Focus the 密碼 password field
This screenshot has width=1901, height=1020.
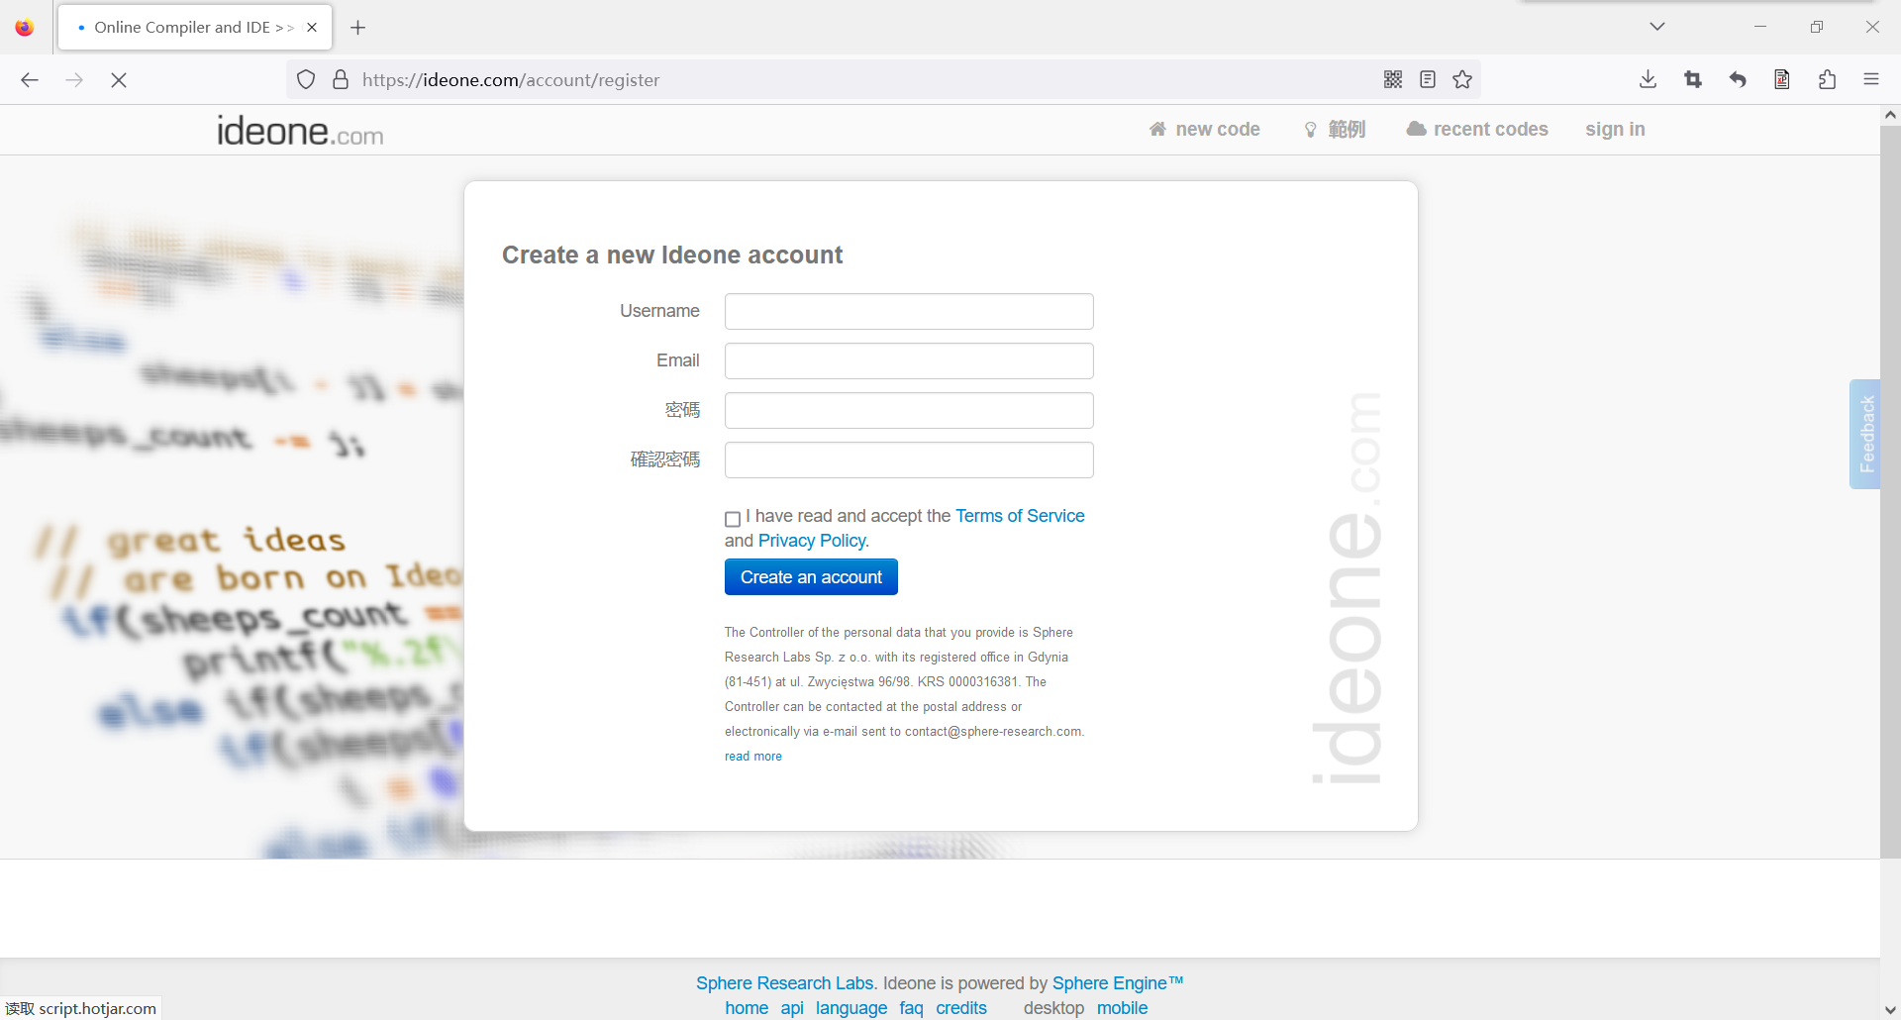click(909, 410)
